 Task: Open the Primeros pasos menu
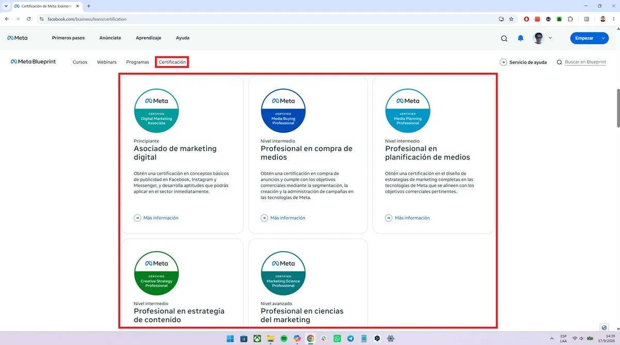click(68, 38)
